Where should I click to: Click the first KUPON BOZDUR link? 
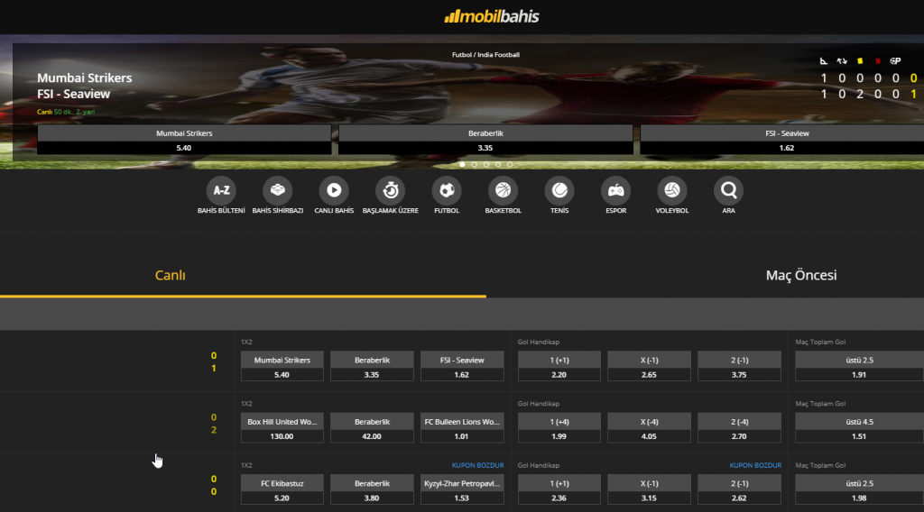click(x=477, y=465)
